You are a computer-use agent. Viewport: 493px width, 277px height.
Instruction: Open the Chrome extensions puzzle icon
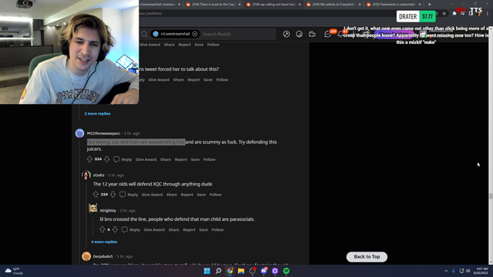(454, 14)
